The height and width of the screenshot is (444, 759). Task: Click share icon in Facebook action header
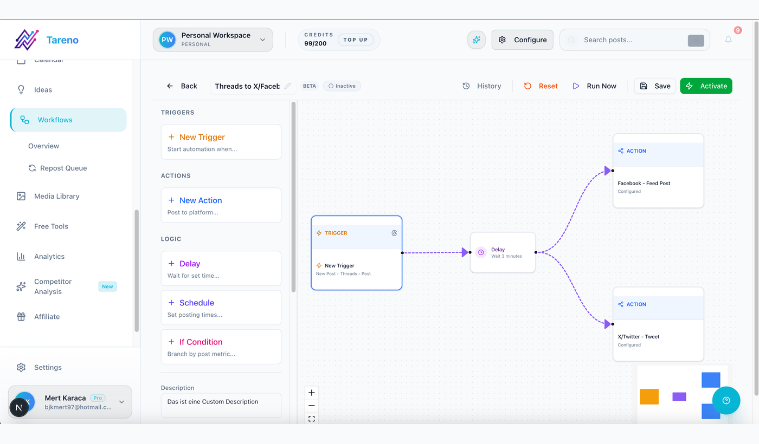pos(621,151)
